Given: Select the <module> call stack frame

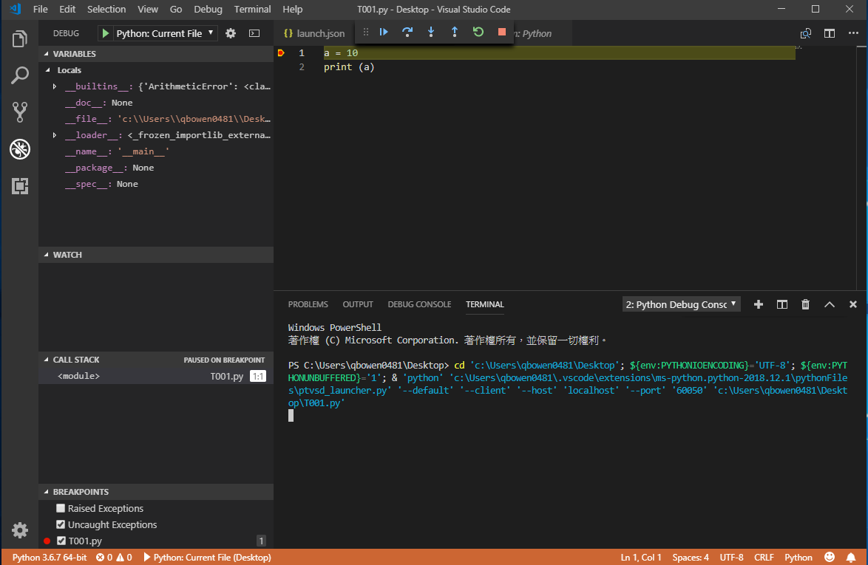Looking at the screenshot, I should click(x=78, y=376).
